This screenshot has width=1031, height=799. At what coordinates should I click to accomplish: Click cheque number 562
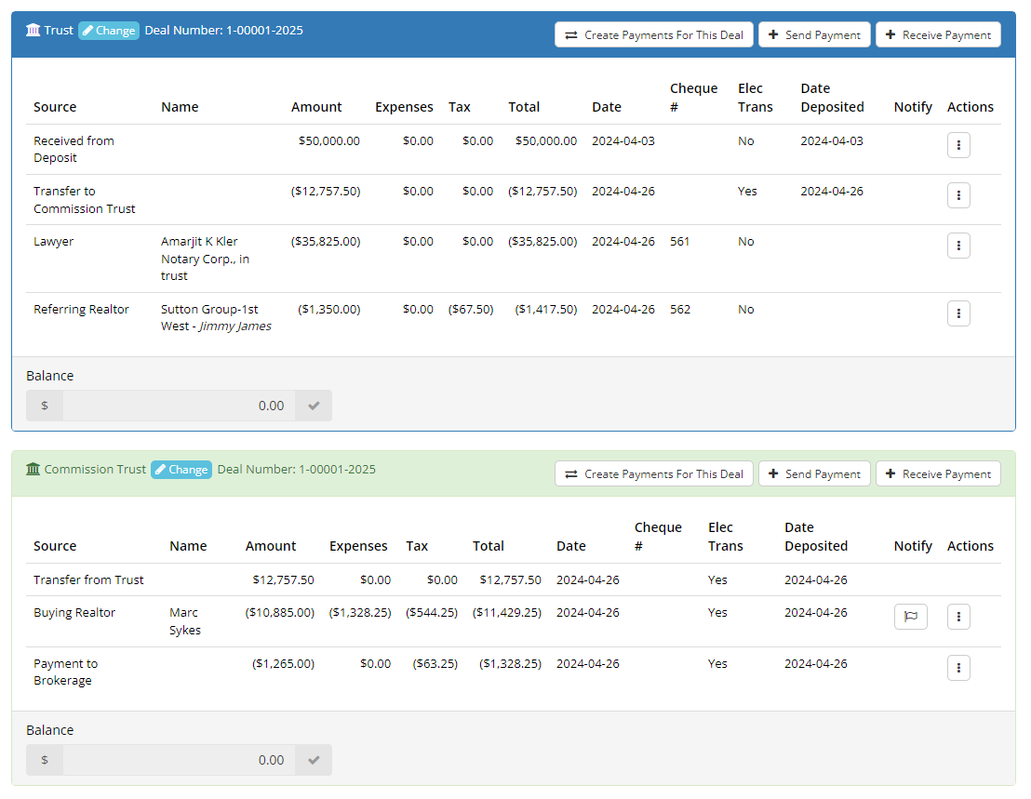coord(680,309)
